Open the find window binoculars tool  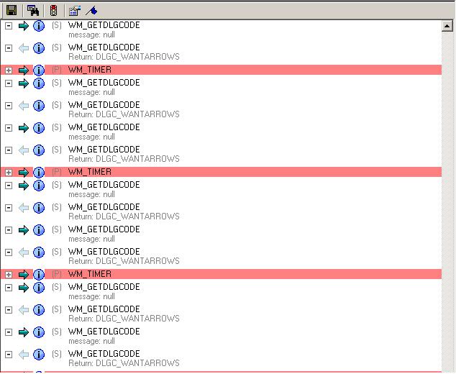coord(33,11)
